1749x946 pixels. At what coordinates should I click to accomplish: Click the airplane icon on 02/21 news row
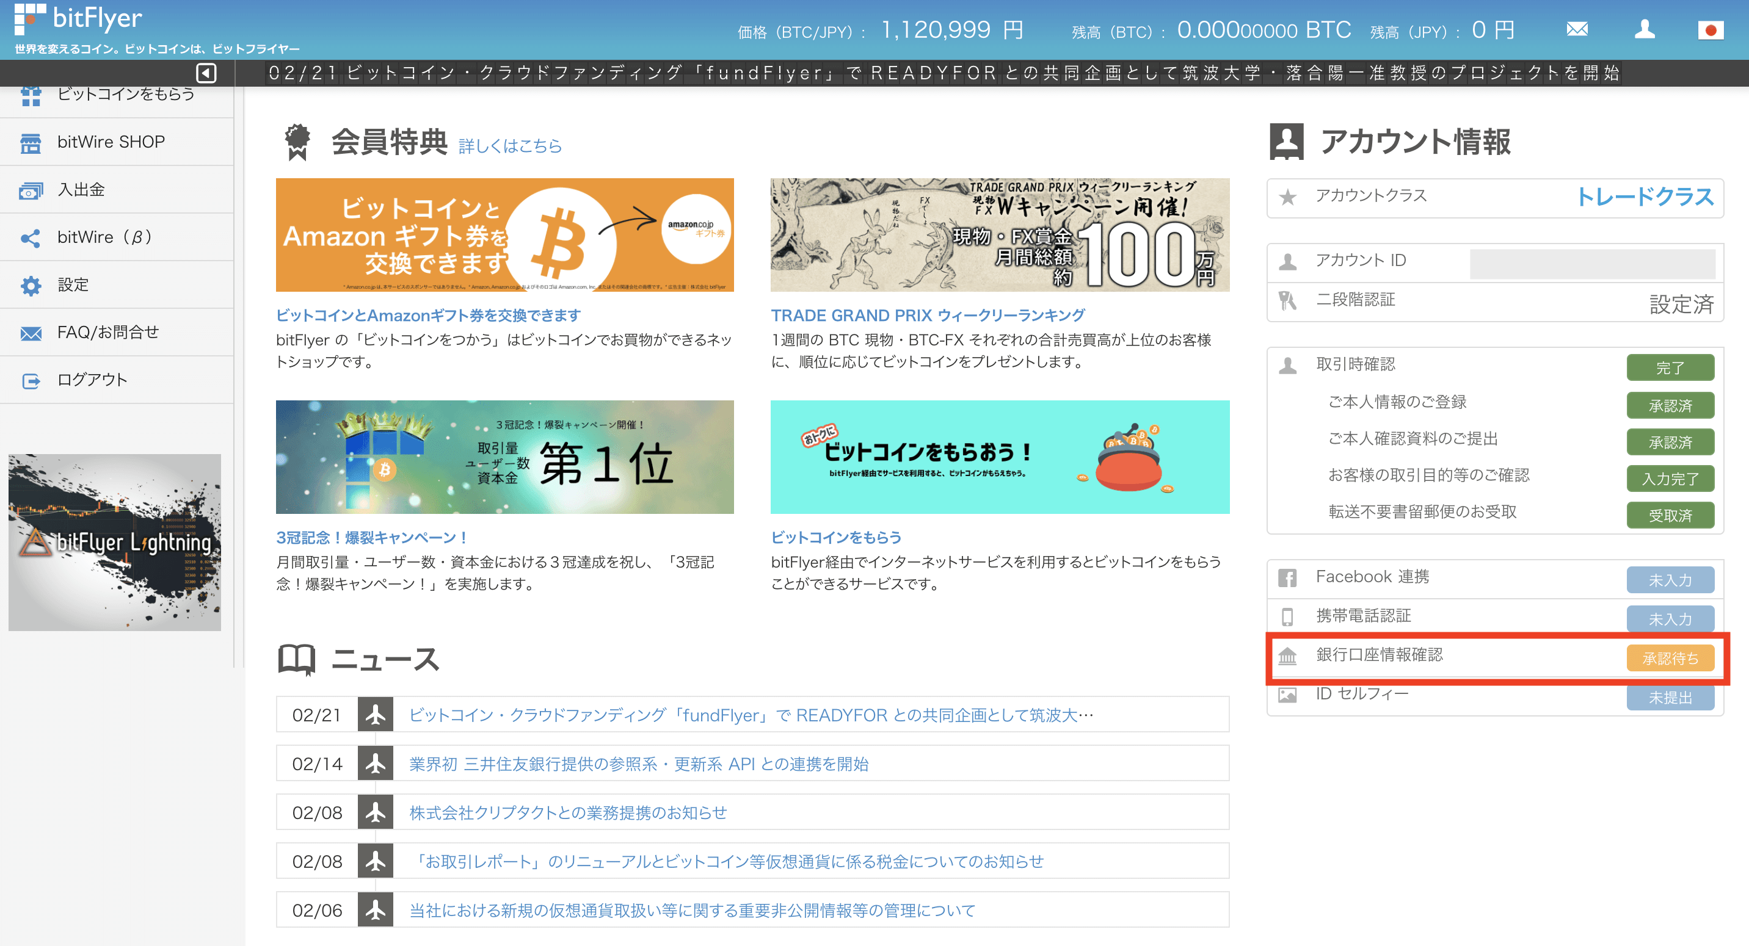[x=376, y=714]
